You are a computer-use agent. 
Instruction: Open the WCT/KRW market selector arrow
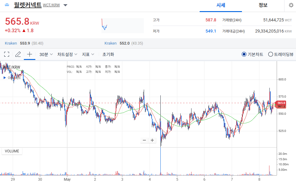tap(65, 5)
